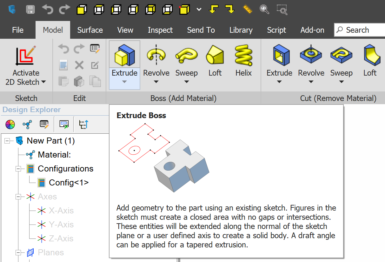Switch to the Script tab
The height and width of the screenshot is (262, 385).
pyautogui.click(x=276, y=30)
